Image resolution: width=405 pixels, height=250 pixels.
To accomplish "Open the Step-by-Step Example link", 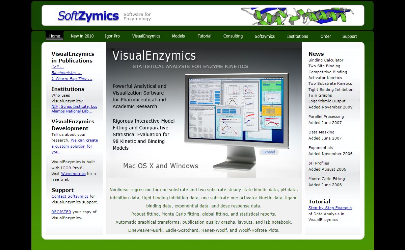I will coord(330,208).
